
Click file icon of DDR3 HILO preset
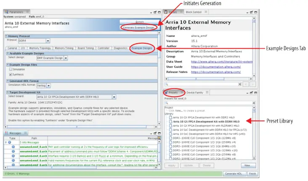click(x=170, y=118)
